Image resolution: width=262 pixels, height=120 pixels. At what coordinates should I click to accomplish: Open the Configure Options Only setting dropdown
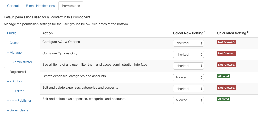point(189,55)
